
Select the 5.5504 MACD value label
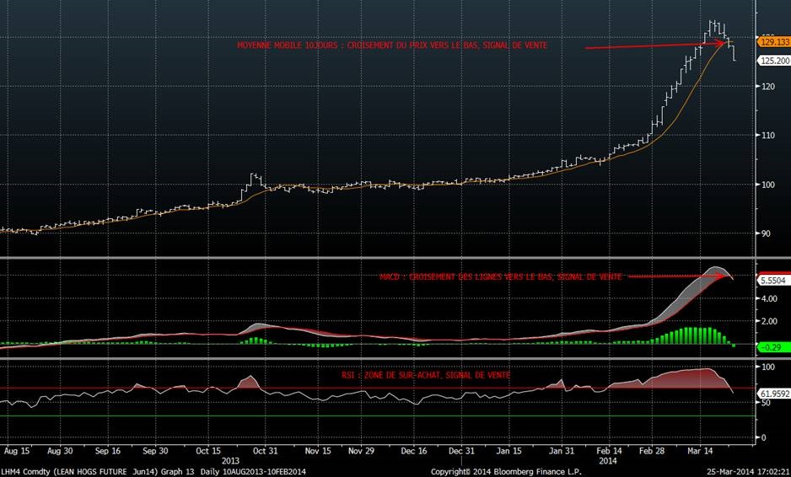[772, 279]
